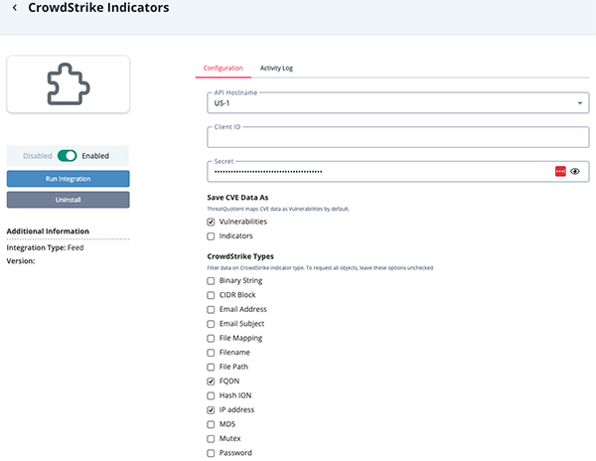Screen dimensions: 596x461
Task: Click 'Integration Type: Feed' text
Action: 45,247
